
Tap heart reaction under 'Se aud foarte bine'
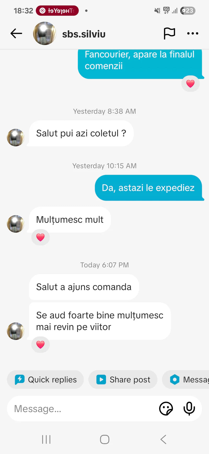point(40,344)
